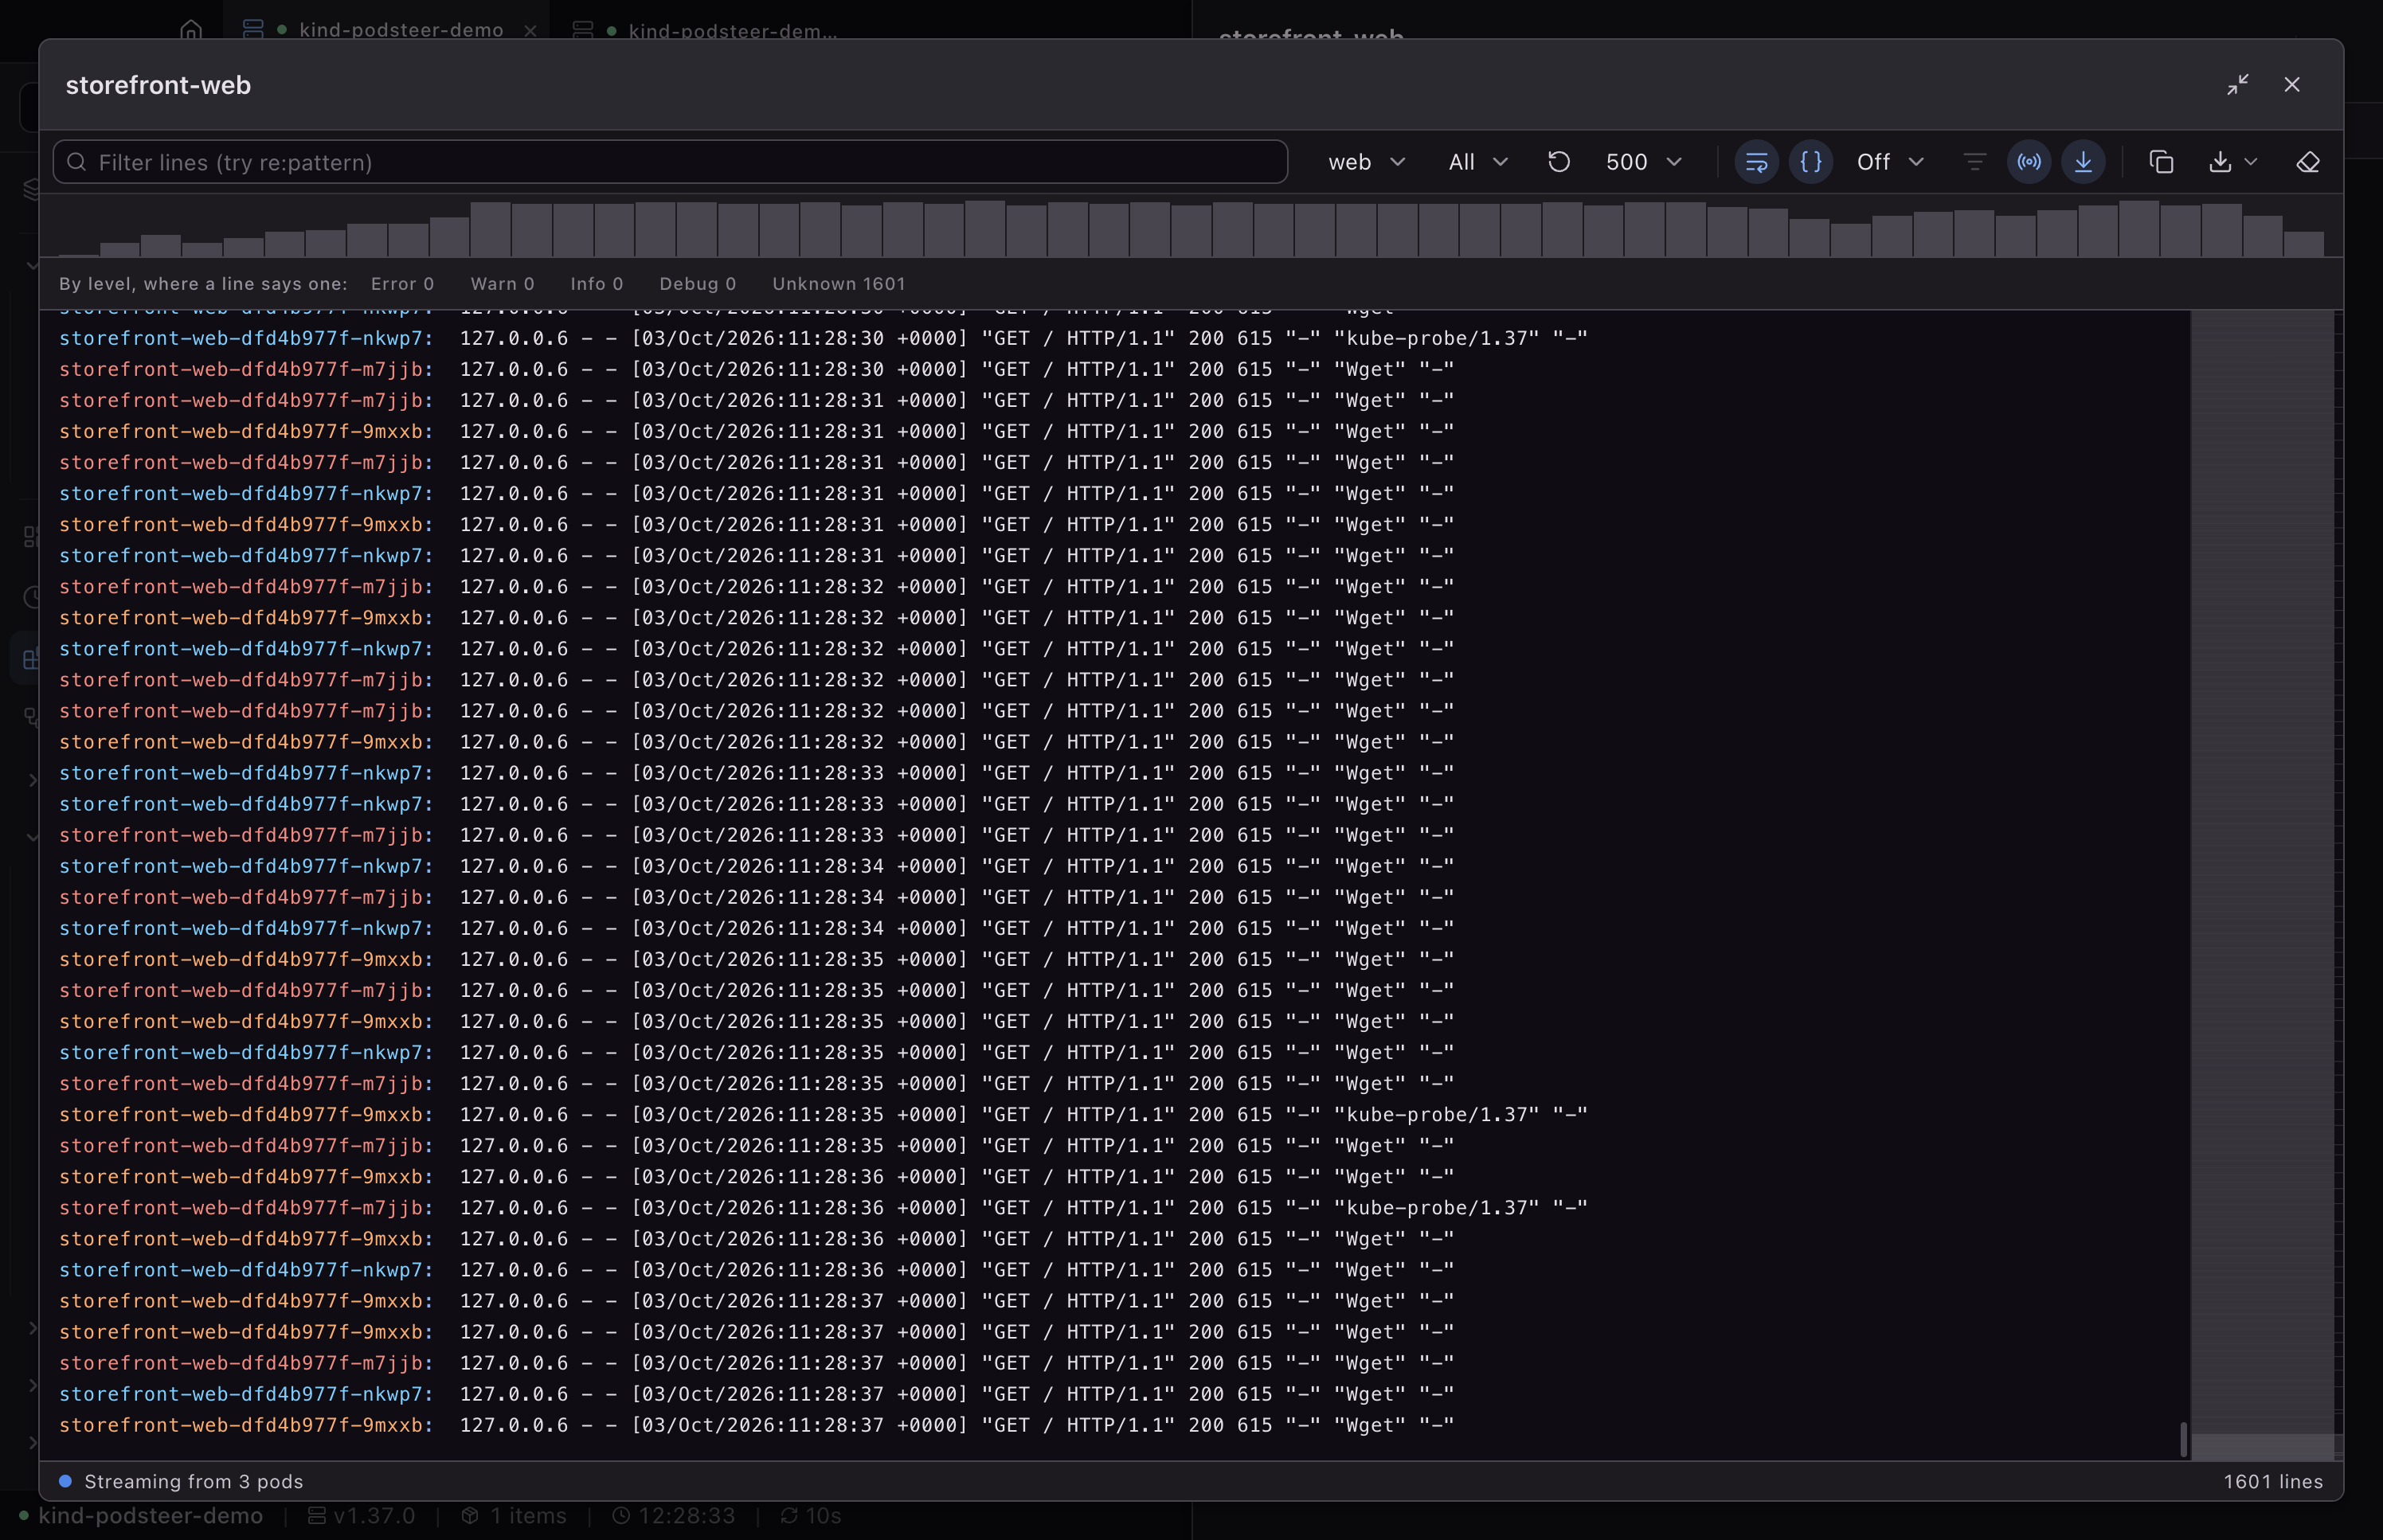Toggle line wrap in the log toolbar

pos(1756,162)
